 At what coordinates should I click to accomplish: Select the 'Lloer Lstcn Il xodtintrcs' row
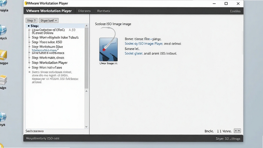48,53
